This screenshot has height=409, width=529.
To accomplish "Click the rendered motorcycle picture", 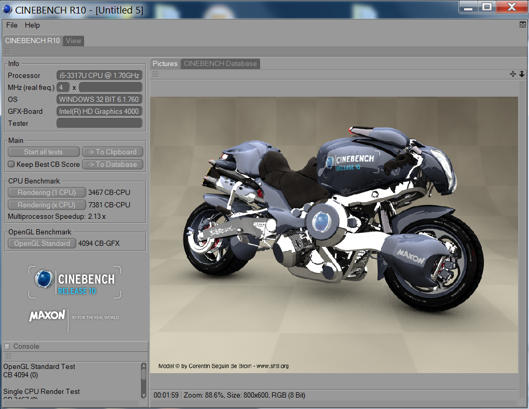I will point(334,235).
